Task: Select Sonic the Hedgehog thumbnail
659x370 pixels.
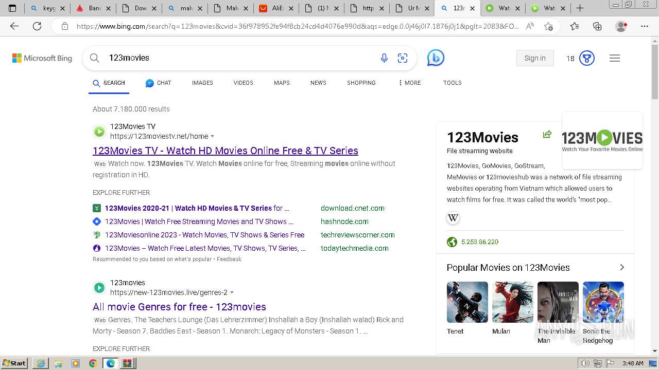Action: pyautogui.click(x=603, y=302)
